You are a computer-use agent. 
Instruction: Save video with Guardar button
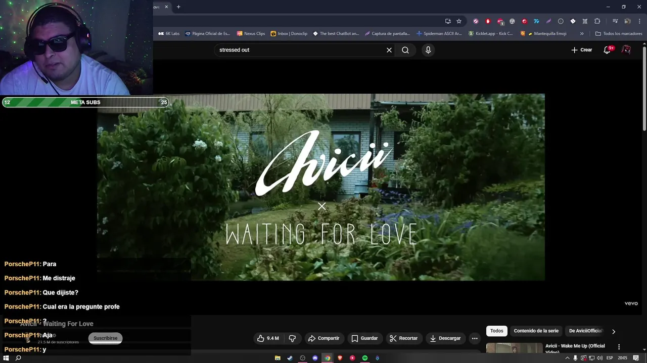click(x=364, y=338)
